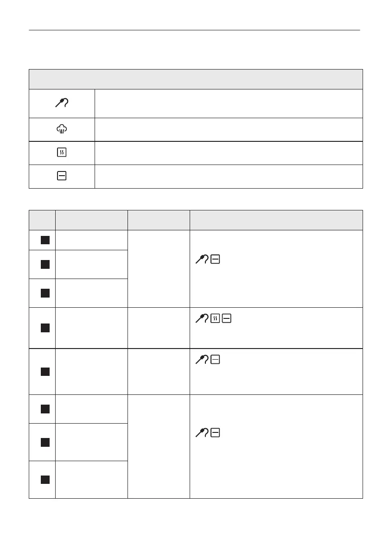Viewport: 389px width, 552px height.
Task: Select the second black square in the lower table
Action: pos(45,264)
